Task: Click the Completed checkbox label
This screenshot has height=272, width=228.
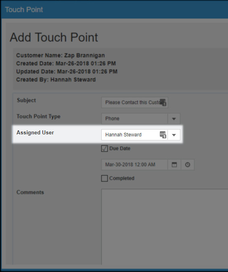Action: 122,178
